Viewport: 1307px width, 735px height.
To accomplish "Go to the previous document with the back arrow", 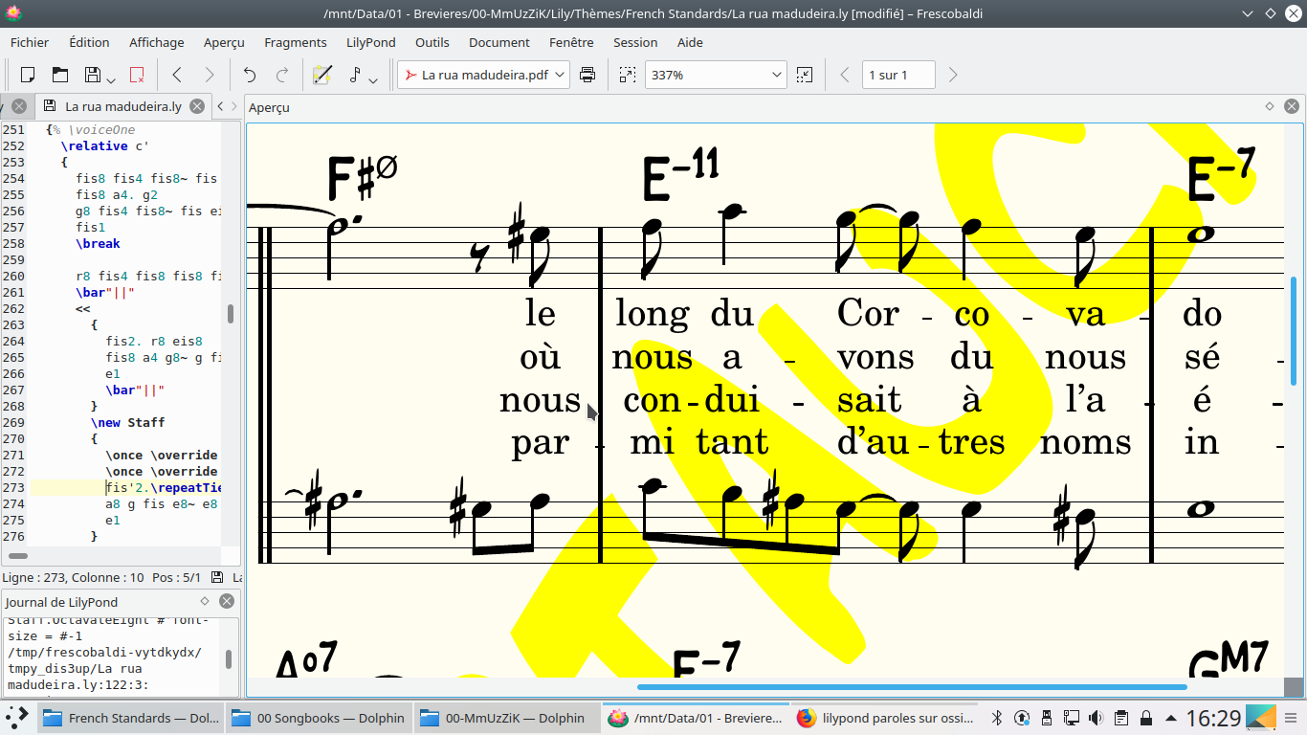I will coord(177,75).
